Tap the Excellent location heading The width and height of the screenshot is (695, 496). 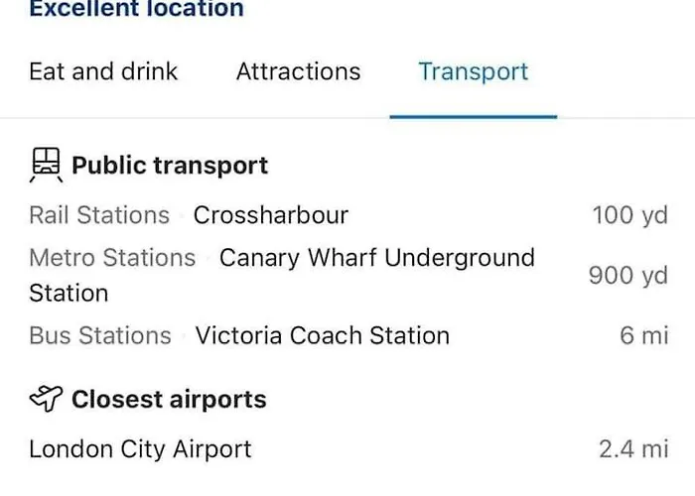[x=137, y=9]
